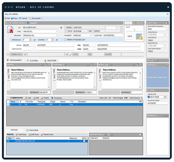Click the UNLOCK warning button
Viewport: 174px width, 162px height.
coord(139,23)
